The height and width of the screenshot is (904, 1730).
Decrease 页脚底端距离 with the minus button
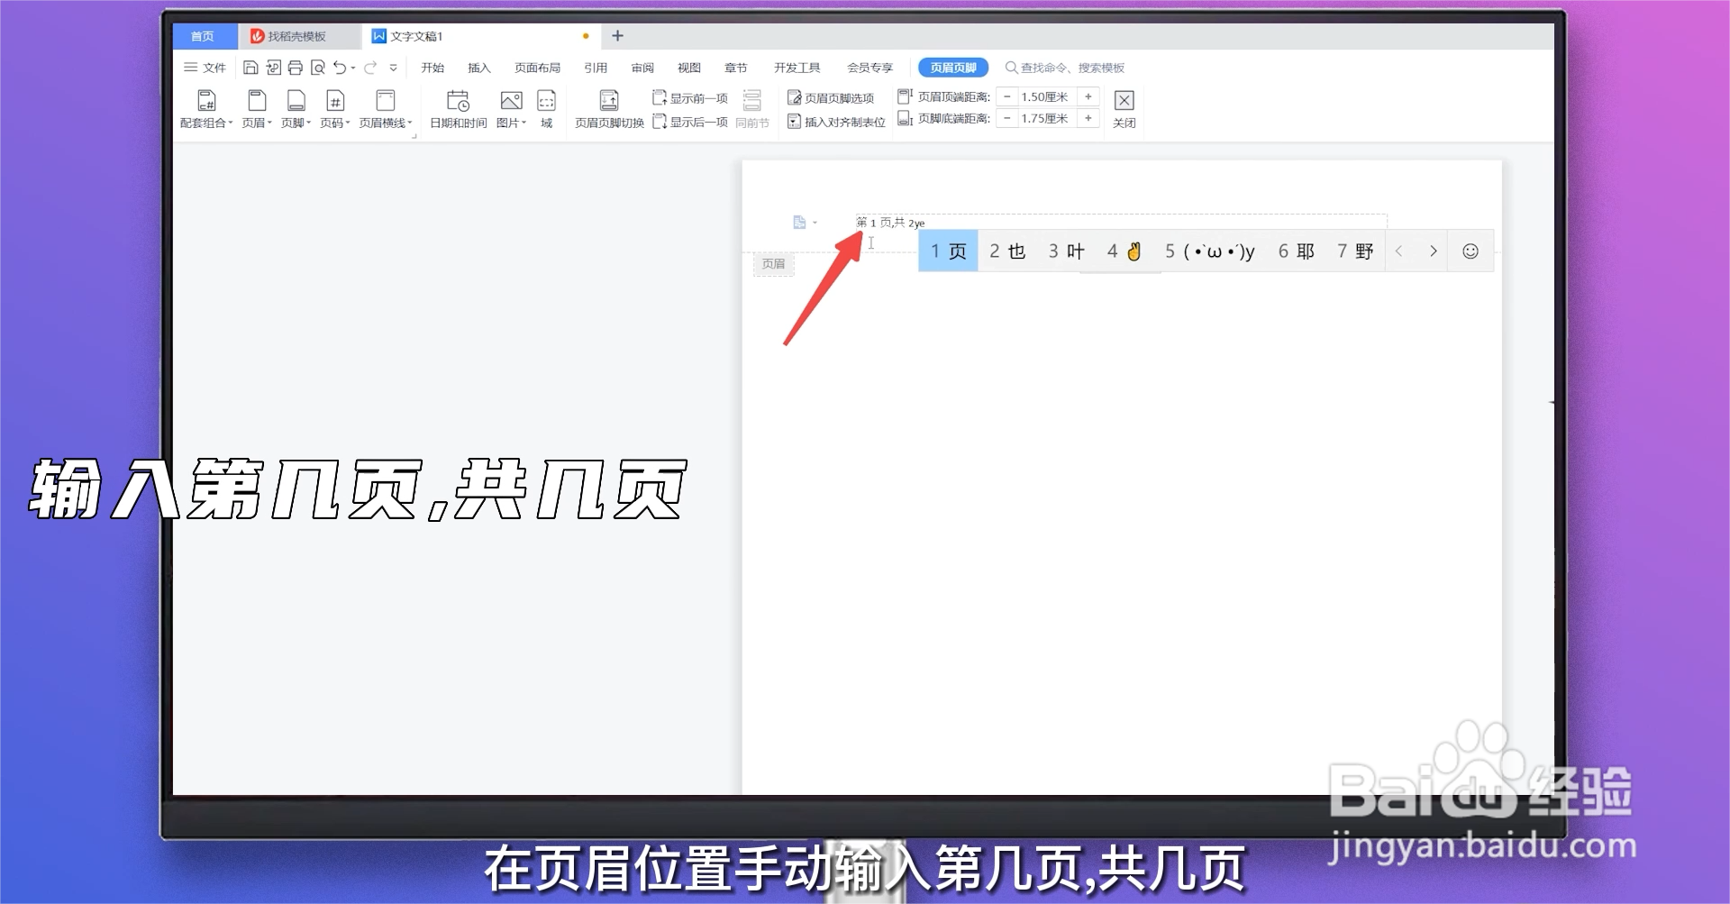(1006, 118)
